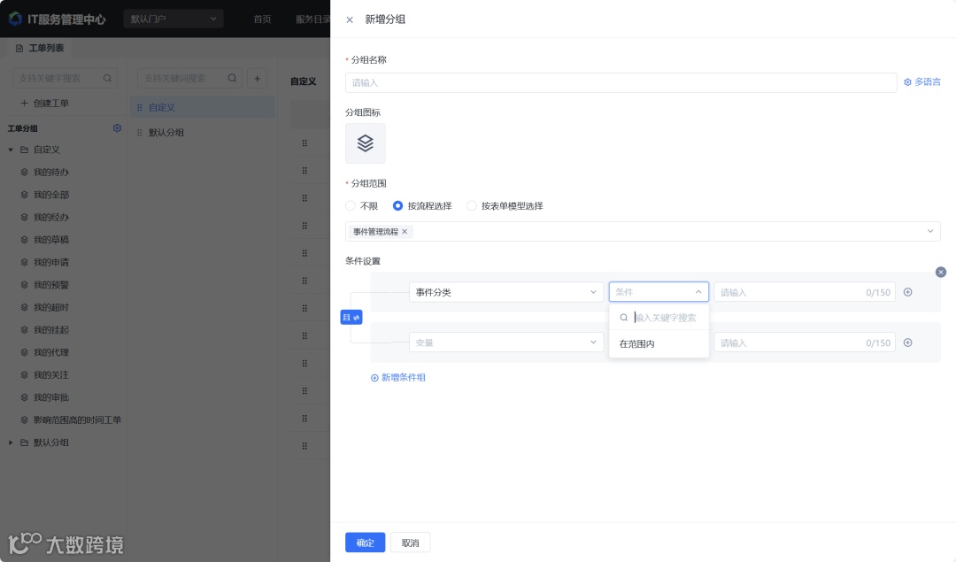Collapse the 自定义 folder in tree

click(11, 150)
